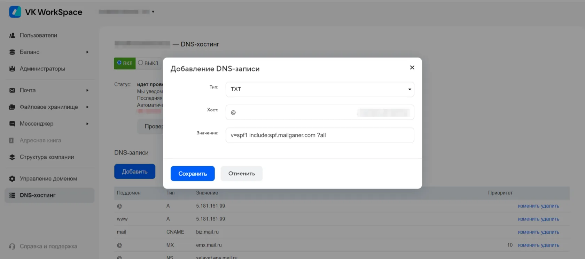This screenshot has height=259, width=585.
Task: Click the Почта envelope icon
Action: click(12, 90)
